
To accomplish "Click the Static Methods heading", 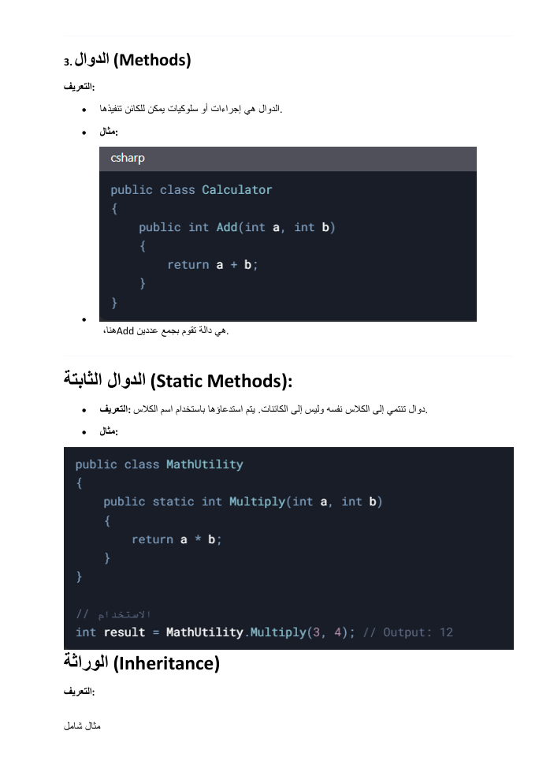I will (178, 380).
